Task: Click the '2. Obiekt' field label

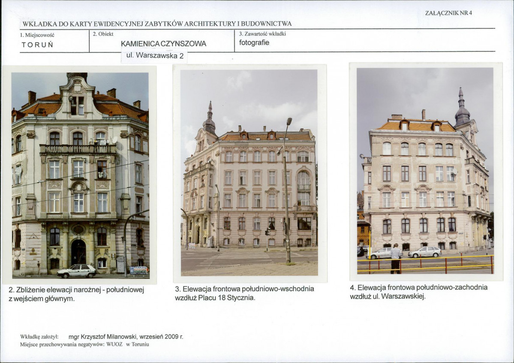Action: click(103, 34)
